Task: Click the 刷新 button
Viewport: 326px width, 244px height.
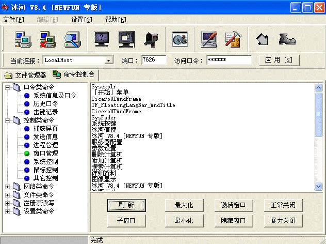Action: pyautogui.click(x=126, y=205)
